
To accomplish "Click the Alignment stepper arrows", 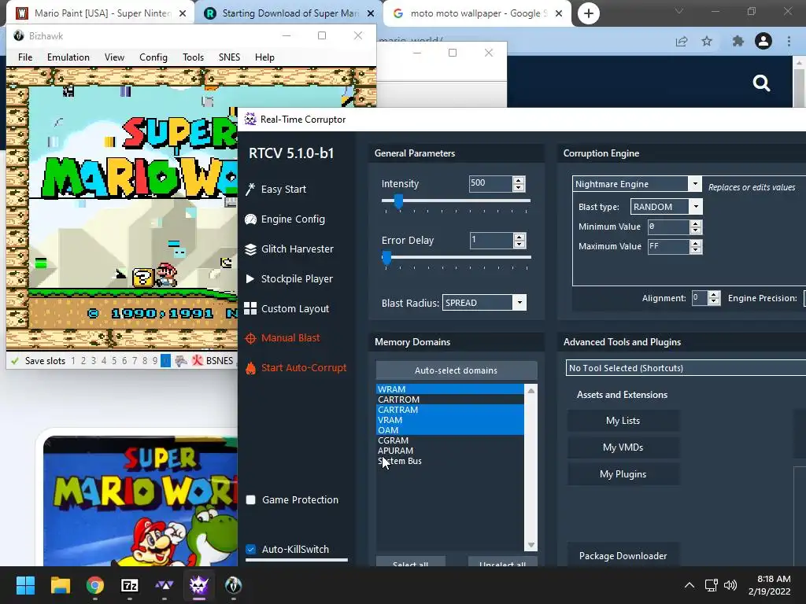I will (713, 298).
